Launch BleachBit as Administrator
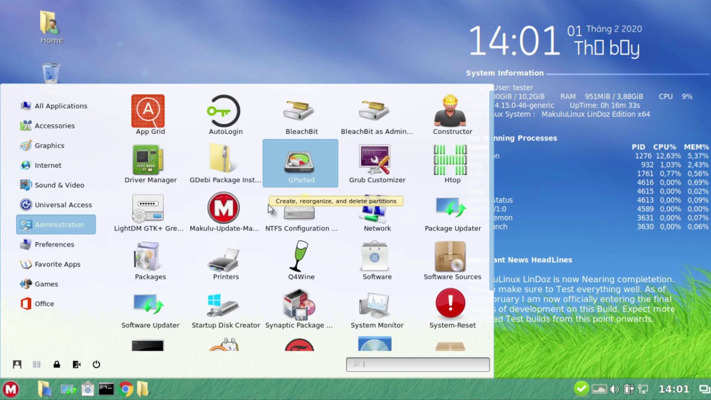The width and height of the screenshot is (711, 400). pyautogui.click(x=377, y=115)
